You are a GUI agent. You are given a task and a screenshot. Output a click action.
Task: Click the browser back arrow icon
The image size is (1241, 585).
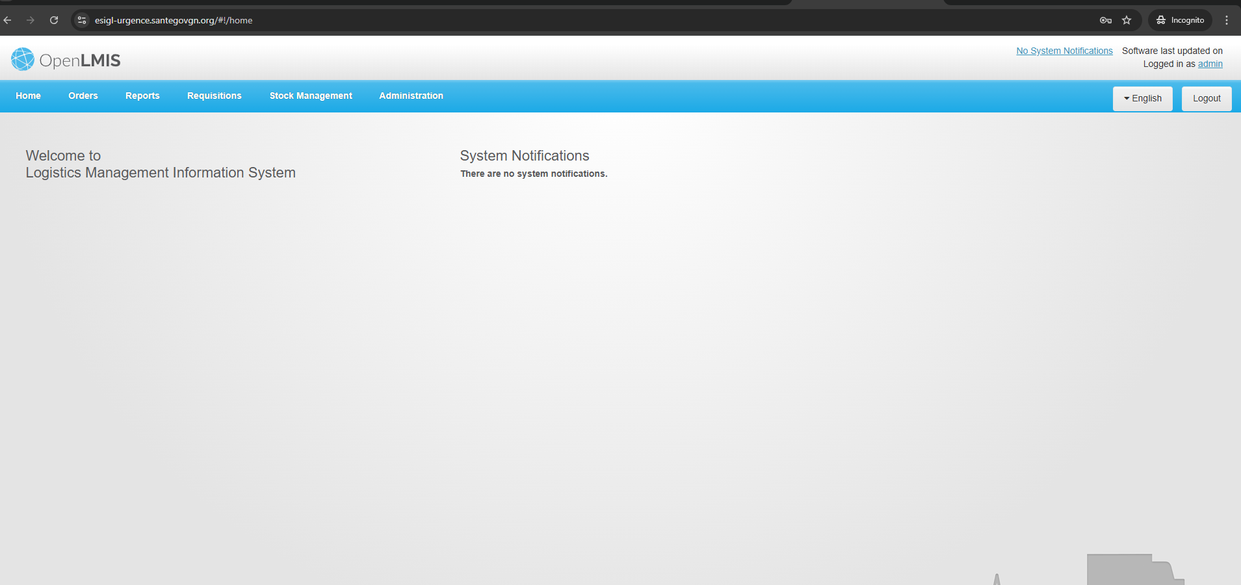tap(8, 20)
